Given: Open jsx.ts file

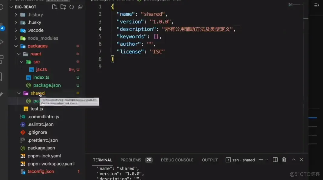Looking at the screenshot, I should click(41, 69).
